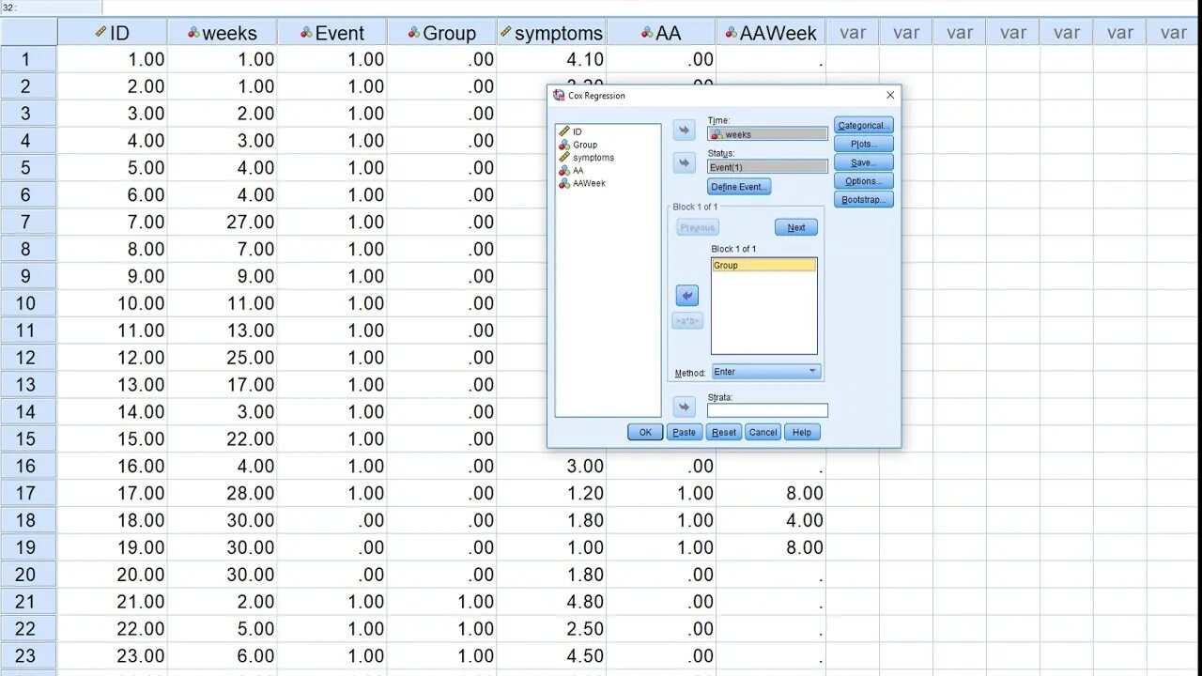
Task: Remove Group using the covariates arrow
Action: (686, 296)
